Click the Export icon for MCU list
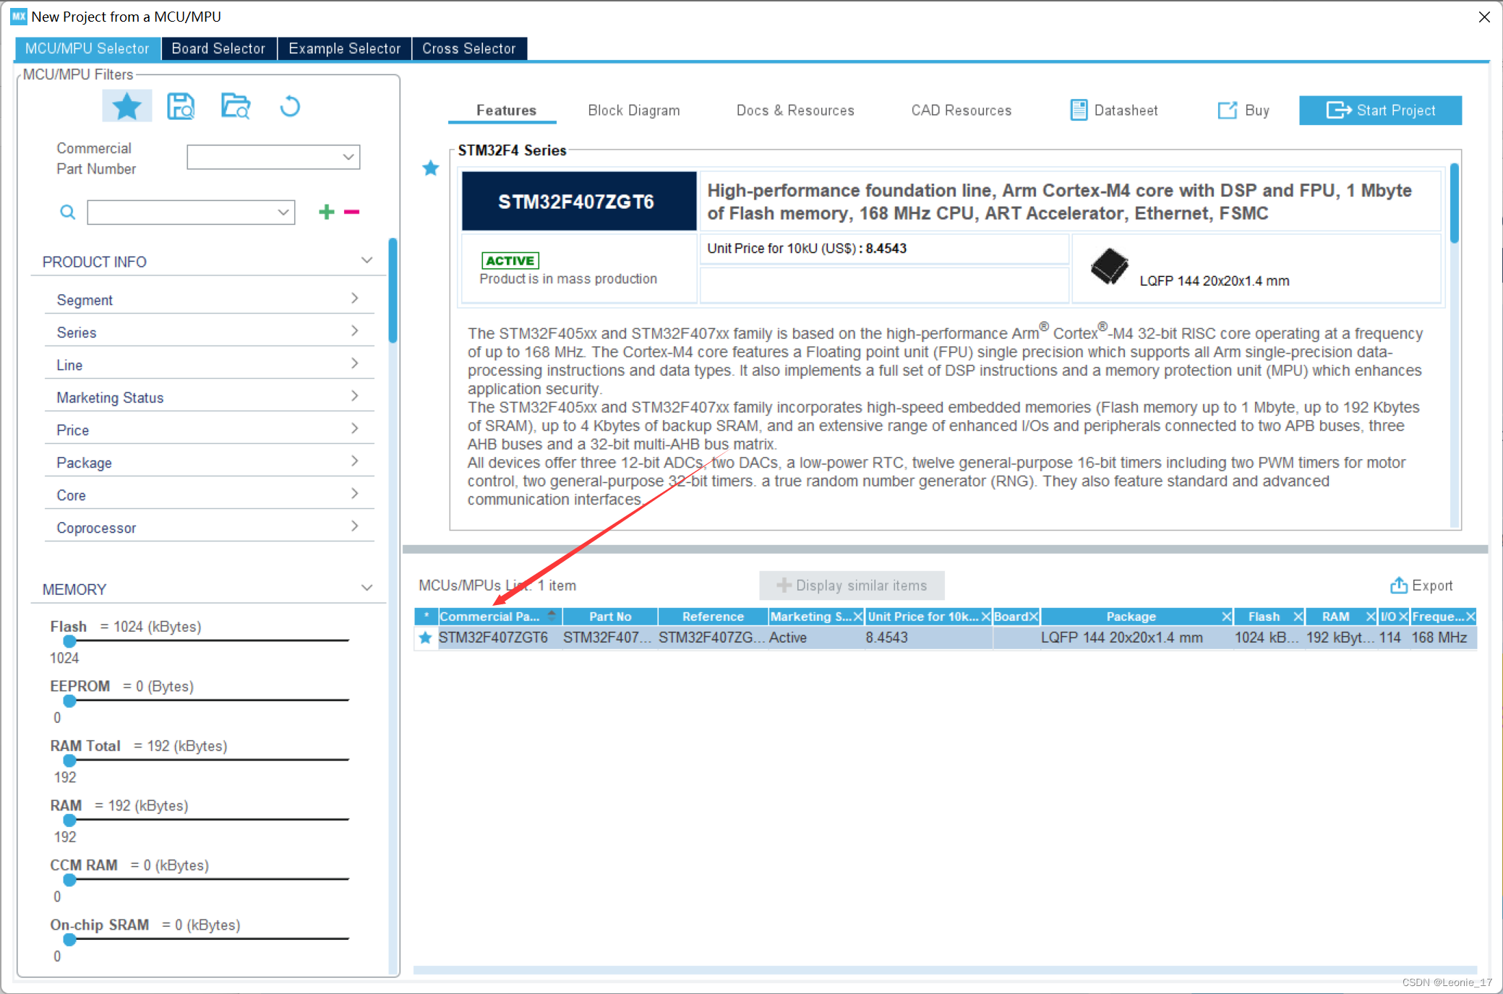Screen dimensions: 1503x994 pos(1400,586)
